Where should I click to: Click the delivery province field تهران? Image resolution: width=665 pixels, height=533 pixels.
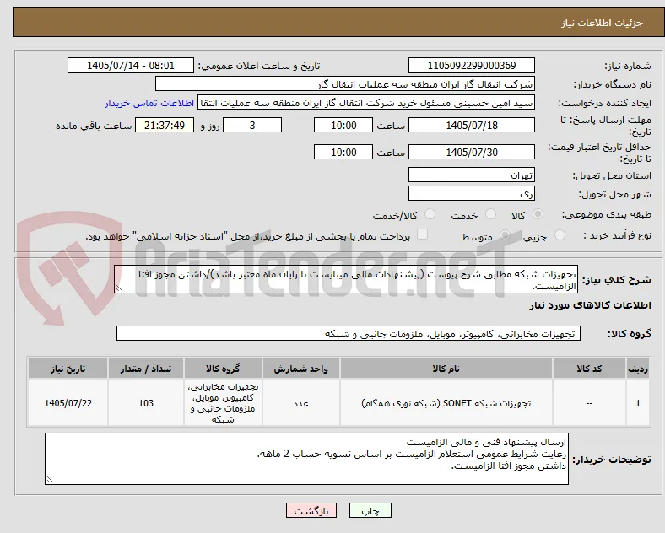472,175
